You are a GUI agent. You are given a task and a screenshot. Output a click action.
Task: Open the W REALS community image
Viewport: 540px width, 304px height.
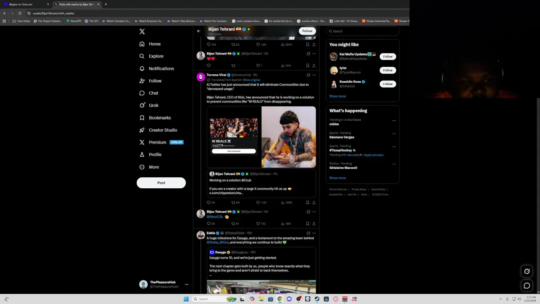234,137
